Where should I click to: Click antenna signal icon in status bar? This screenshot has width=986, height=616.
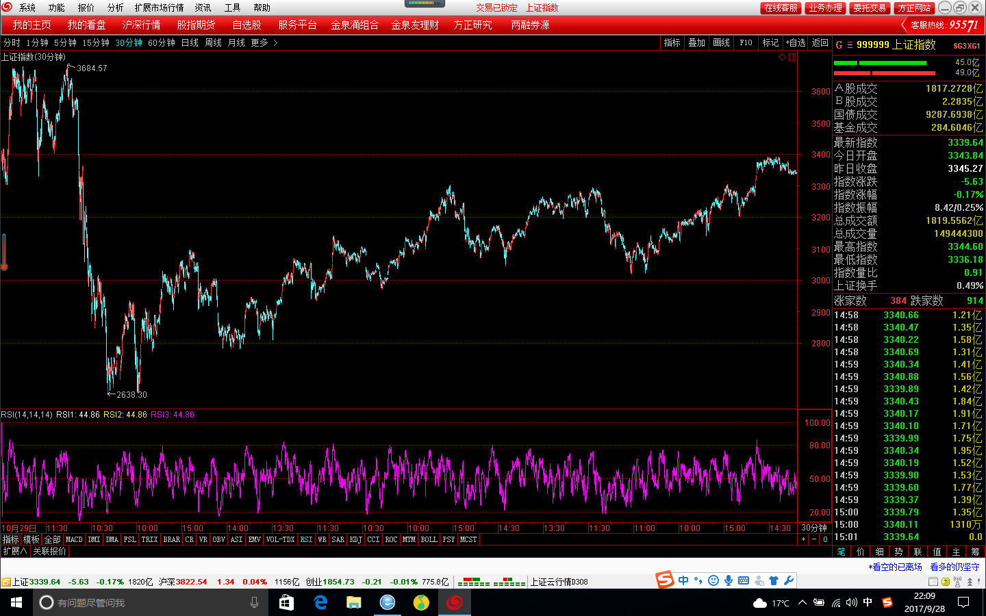coord(957,582)
